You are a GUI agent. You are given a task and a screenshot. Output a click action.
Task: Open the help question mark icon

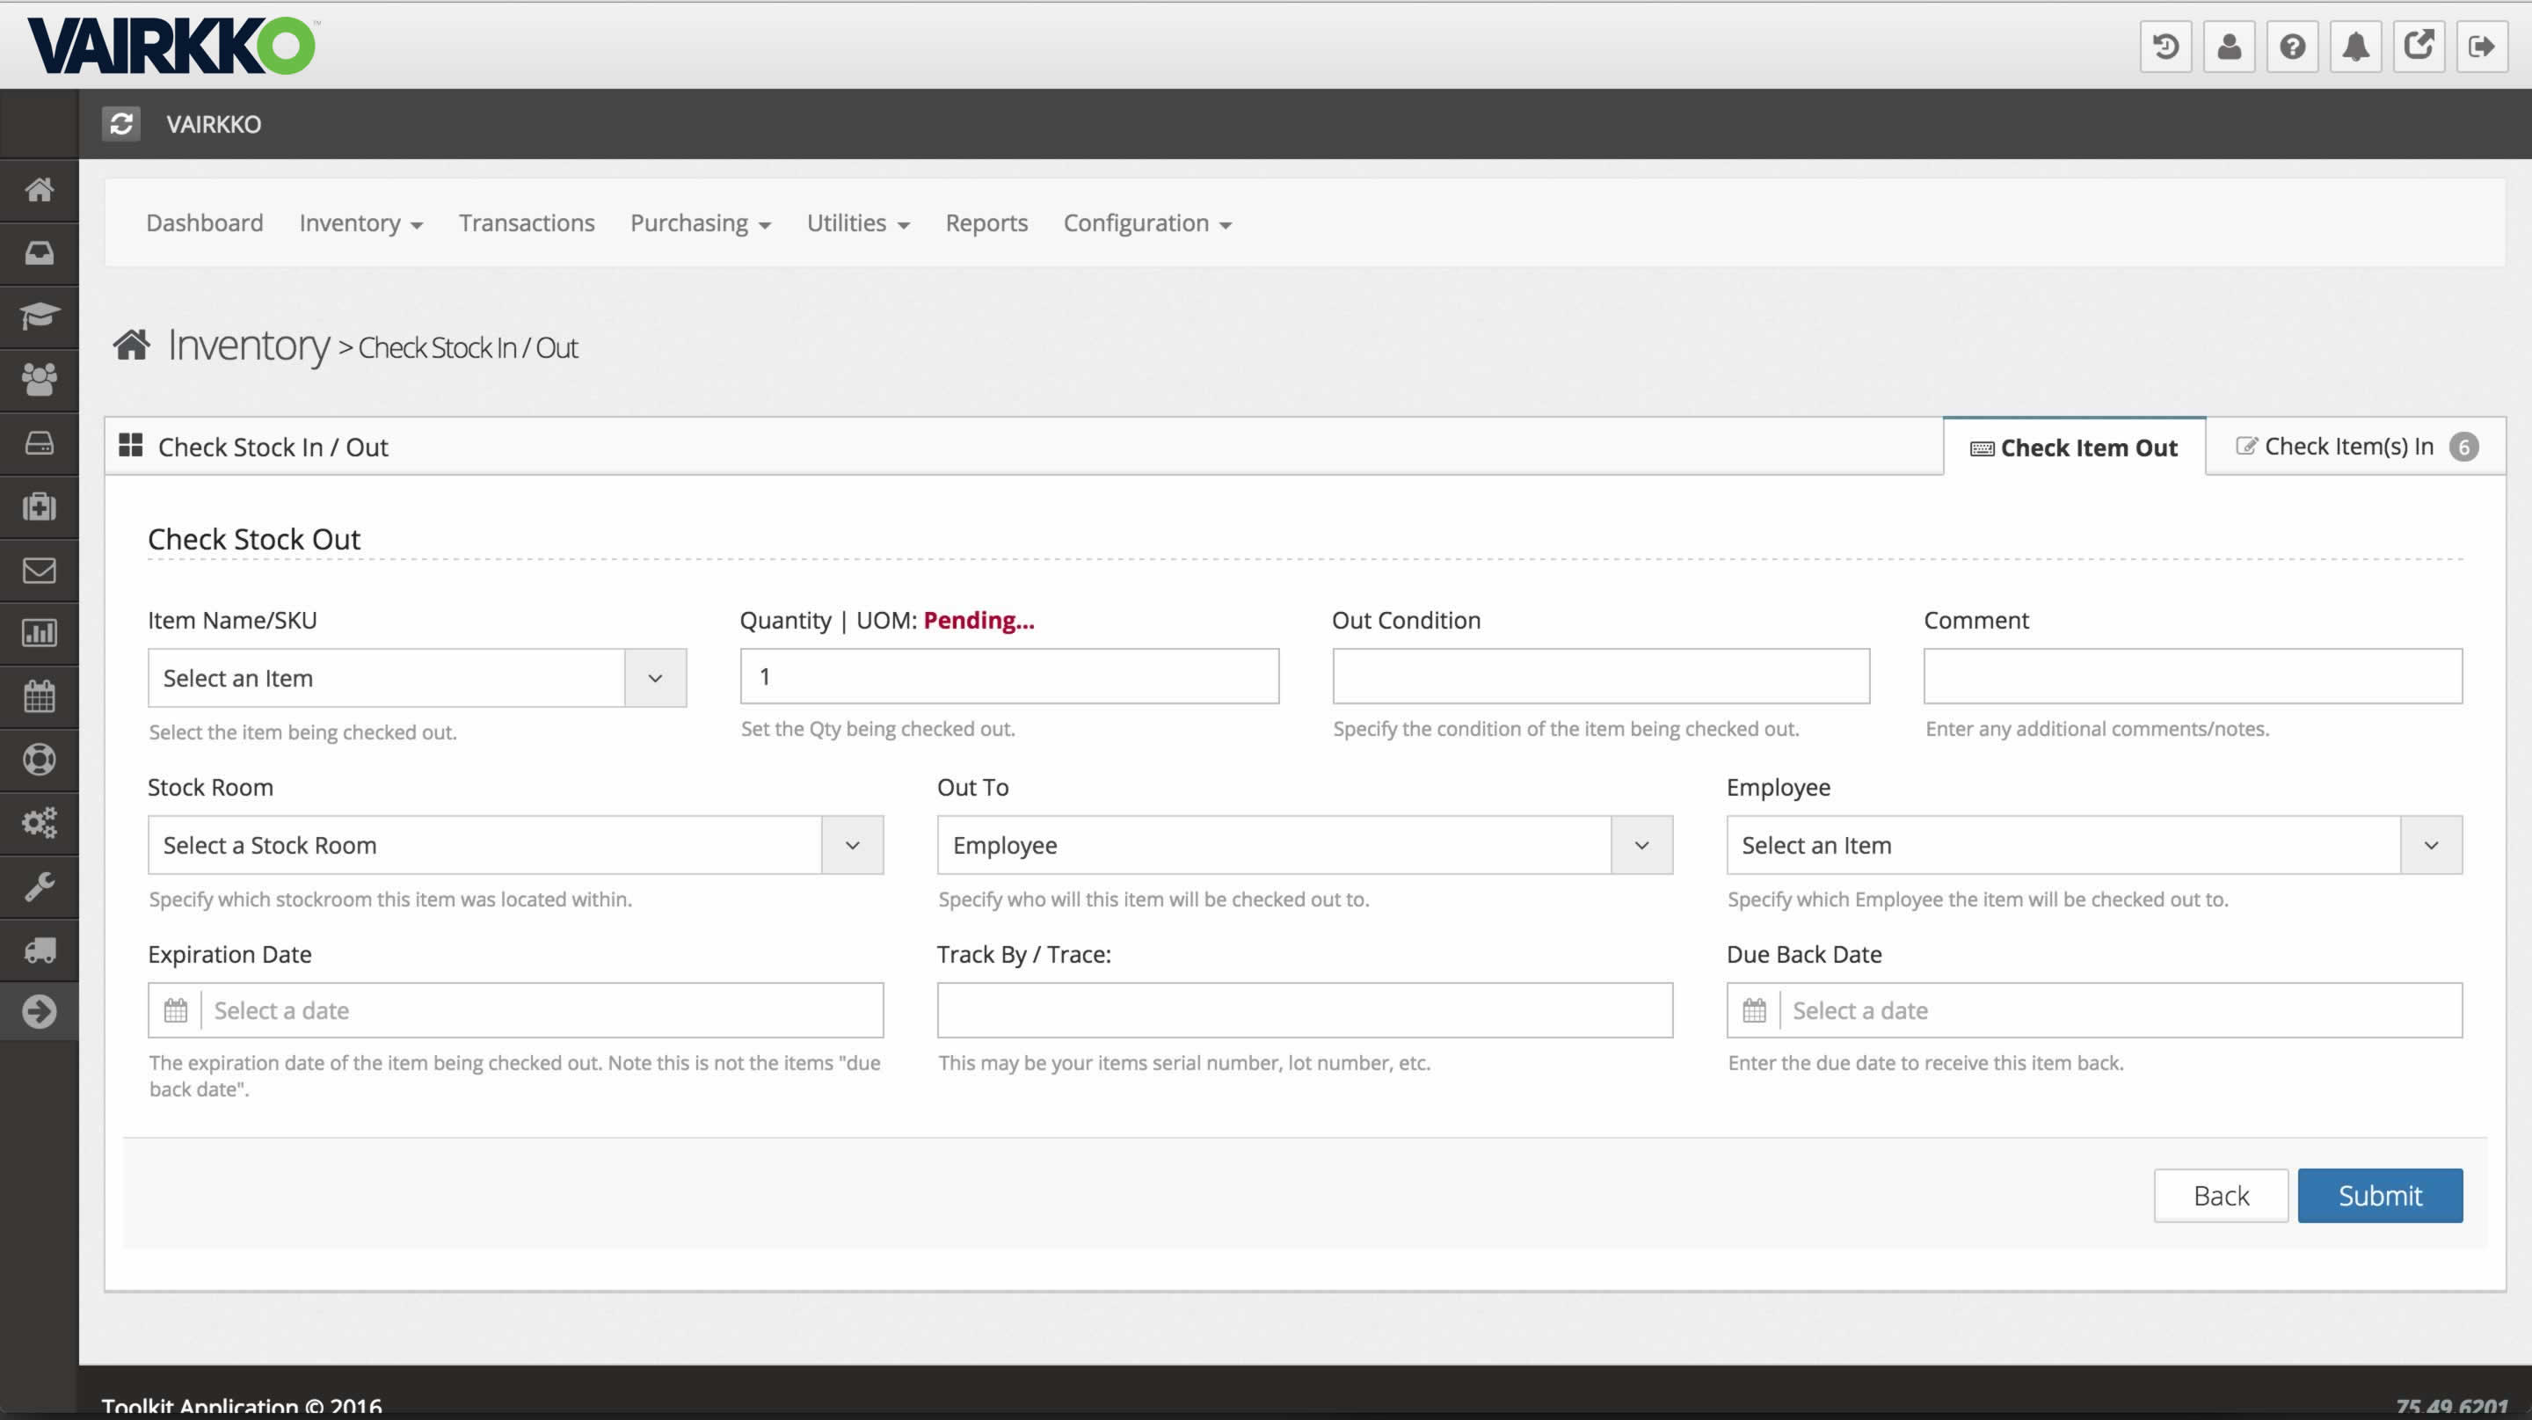click(x=2292, y=47)
